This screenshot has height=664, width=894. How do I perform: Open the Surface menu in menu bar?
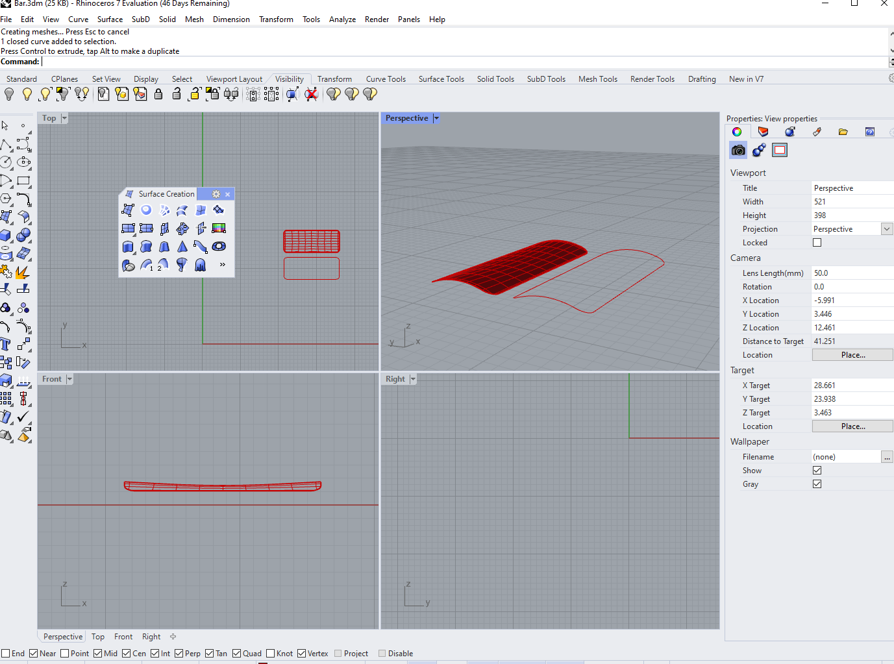click(110, 19)
